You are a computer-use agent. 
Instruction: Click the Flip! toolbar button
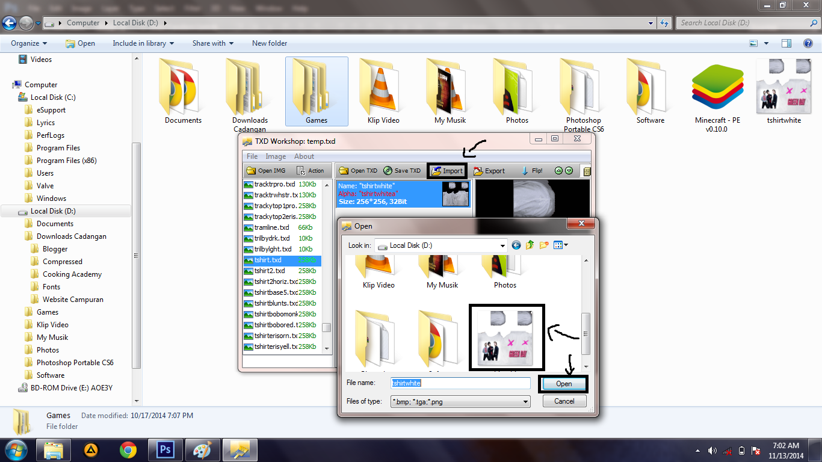[531, 171]
